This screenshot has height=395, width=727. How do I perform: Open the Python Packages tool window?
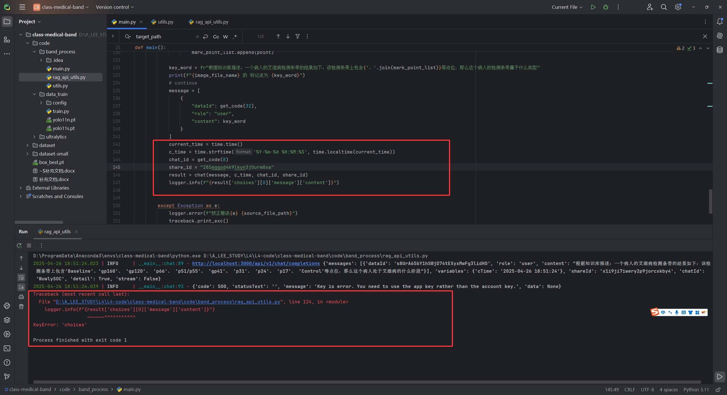(x=7, y=320)
